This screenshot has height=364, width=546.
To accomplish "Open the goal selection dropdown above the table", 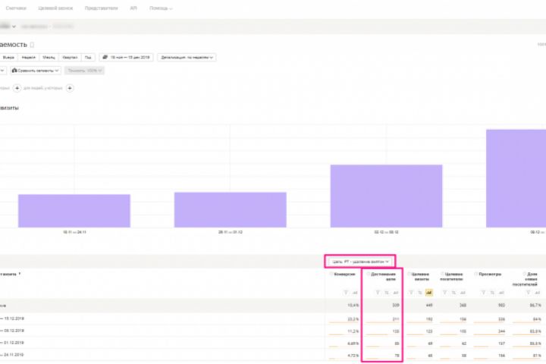I will pyautogui.click(x=360, y=262).
